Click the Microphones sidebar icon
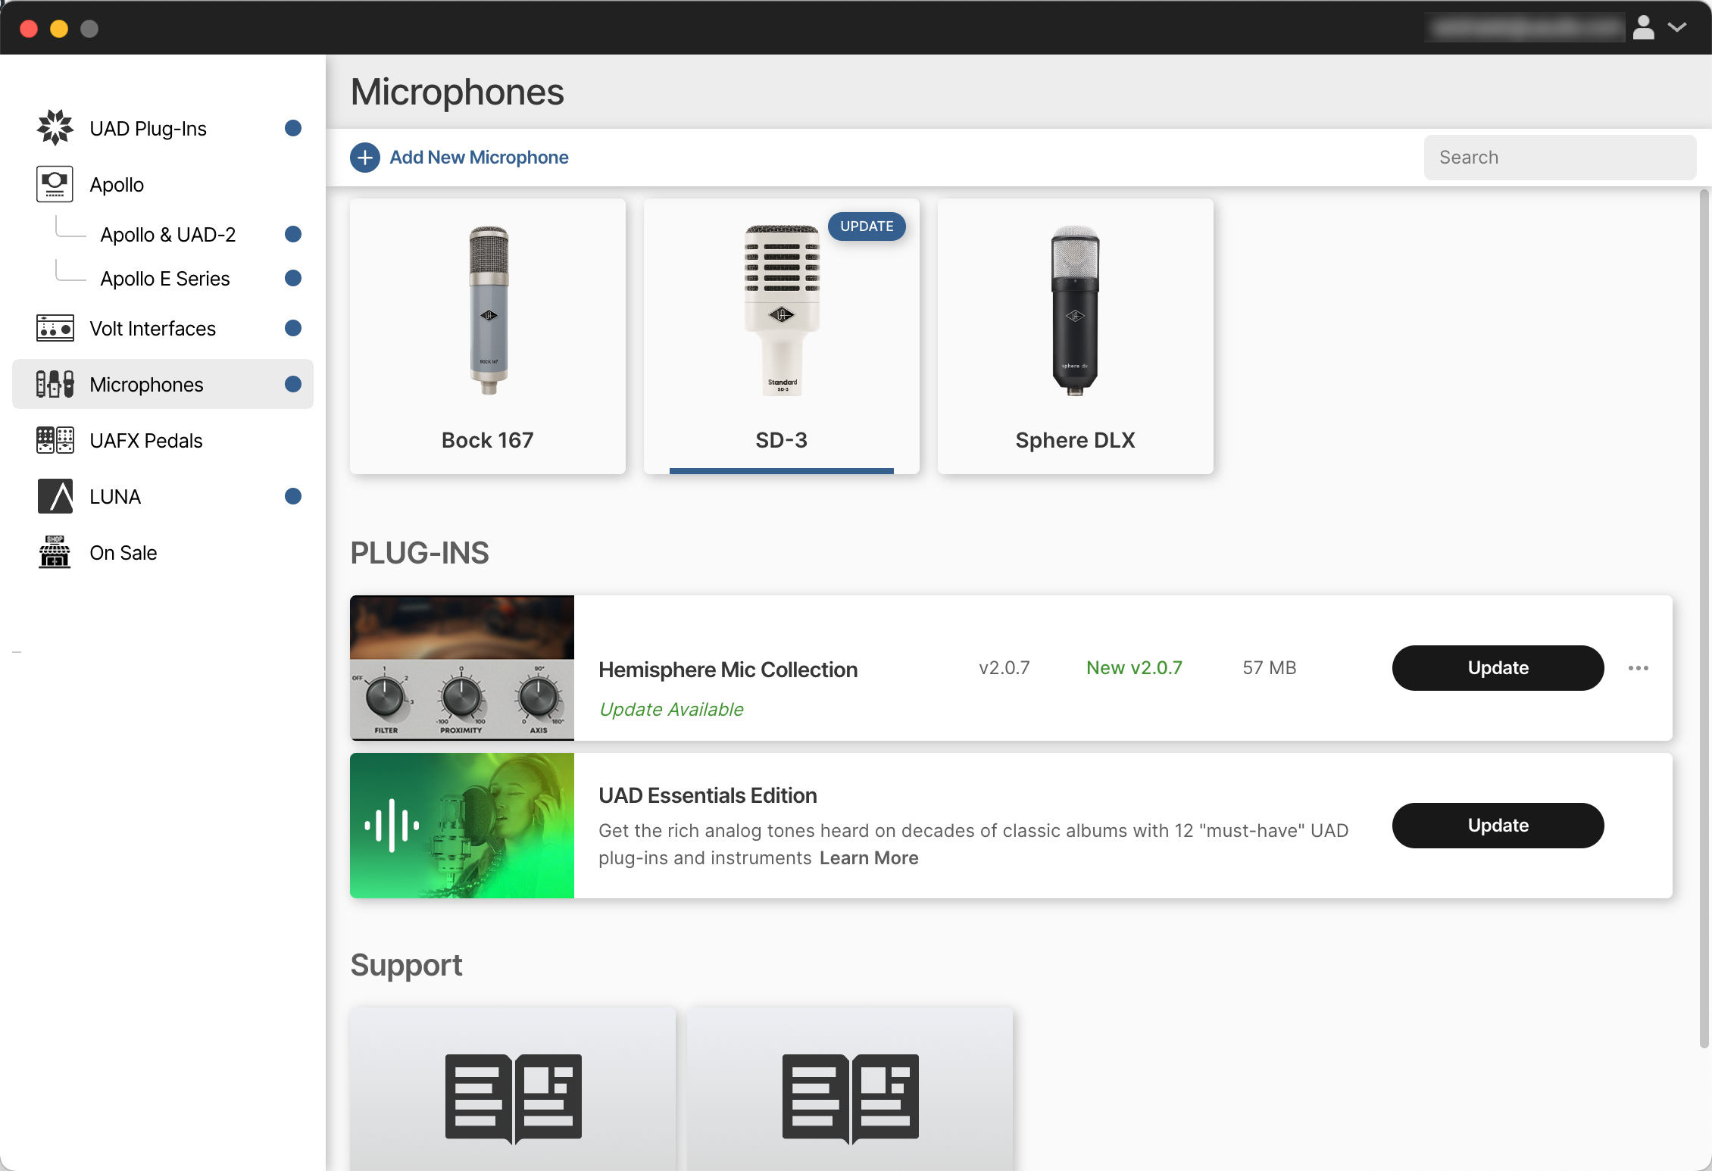 (x=54, y=384)
